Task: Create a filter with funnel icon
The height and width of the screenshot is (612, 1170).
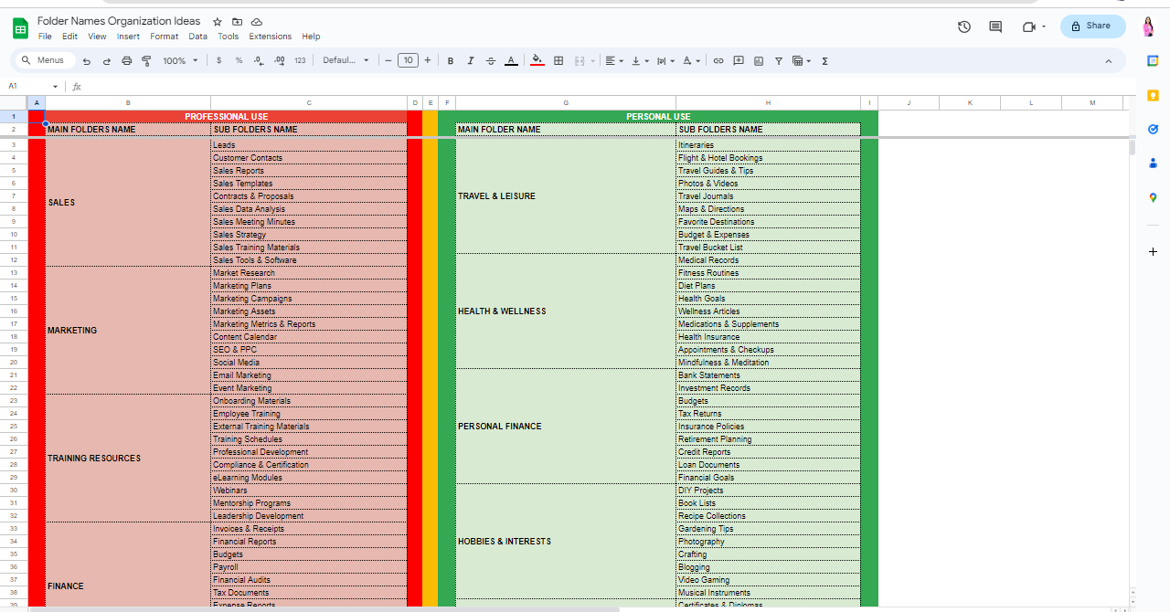Action: coord(779,61)
